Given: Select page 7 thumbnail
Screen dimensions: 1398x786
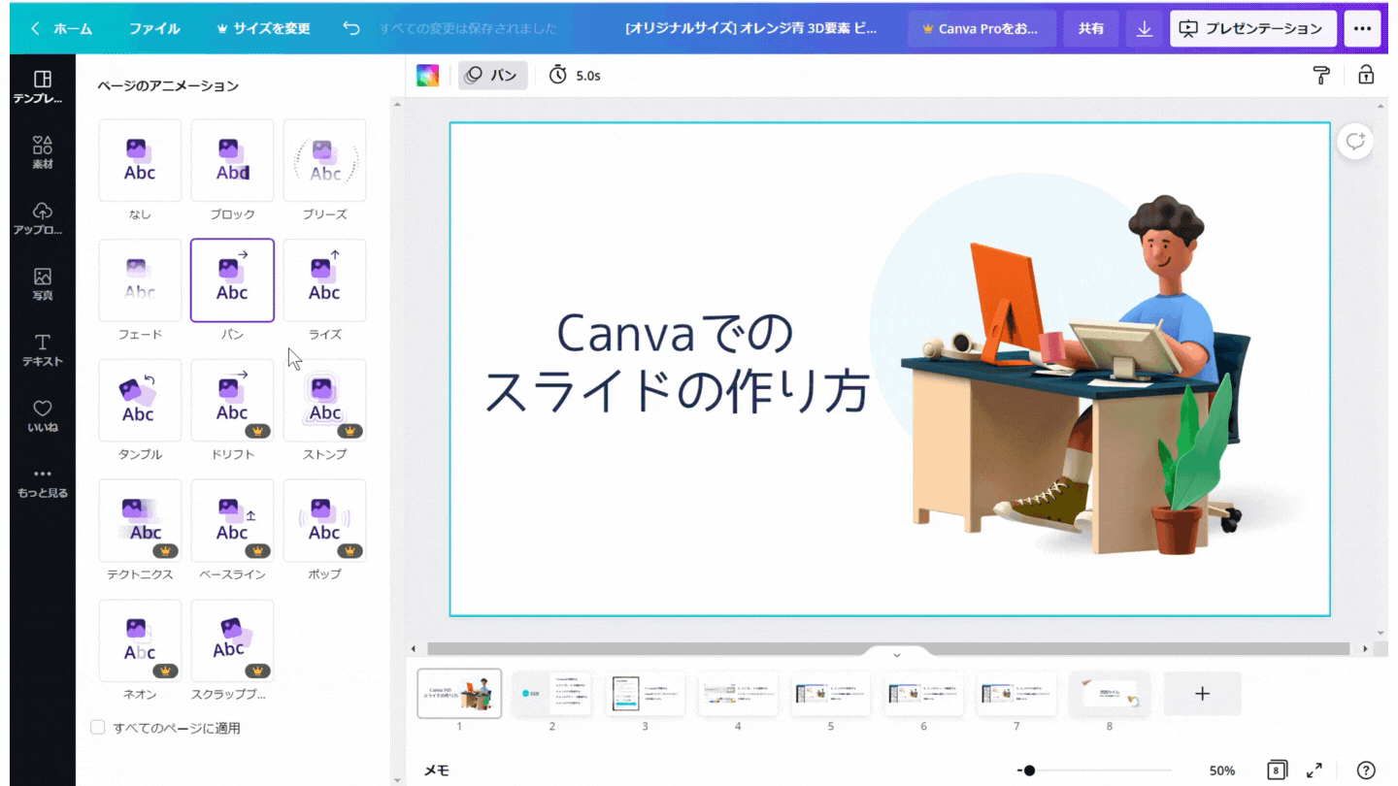Looking at the screenshot, I should click(x=1016, y=694).
